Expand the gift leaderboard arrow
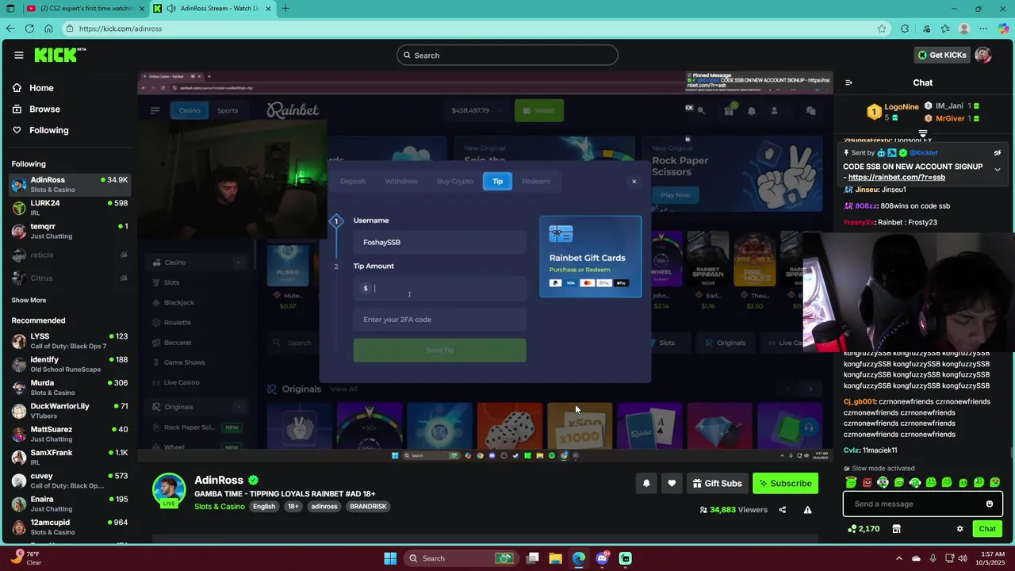This screenshot has height=571, width=1015. [x=923, y=134]
